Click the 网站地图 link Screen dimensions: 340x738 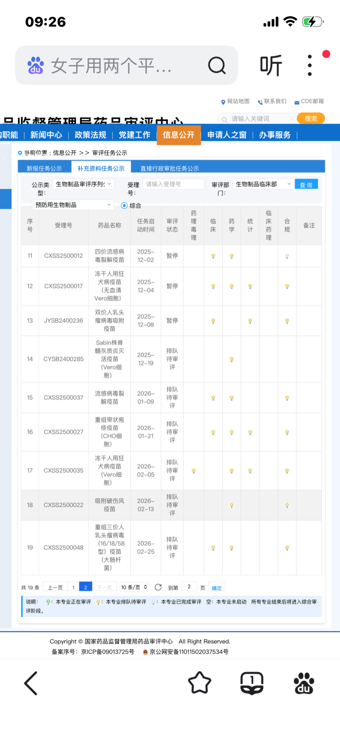238,102
